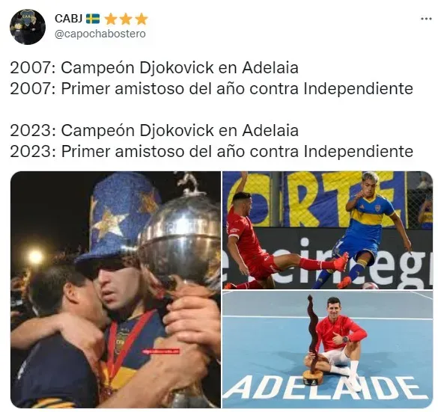Click the last gold star in the name

pos(142,19)
